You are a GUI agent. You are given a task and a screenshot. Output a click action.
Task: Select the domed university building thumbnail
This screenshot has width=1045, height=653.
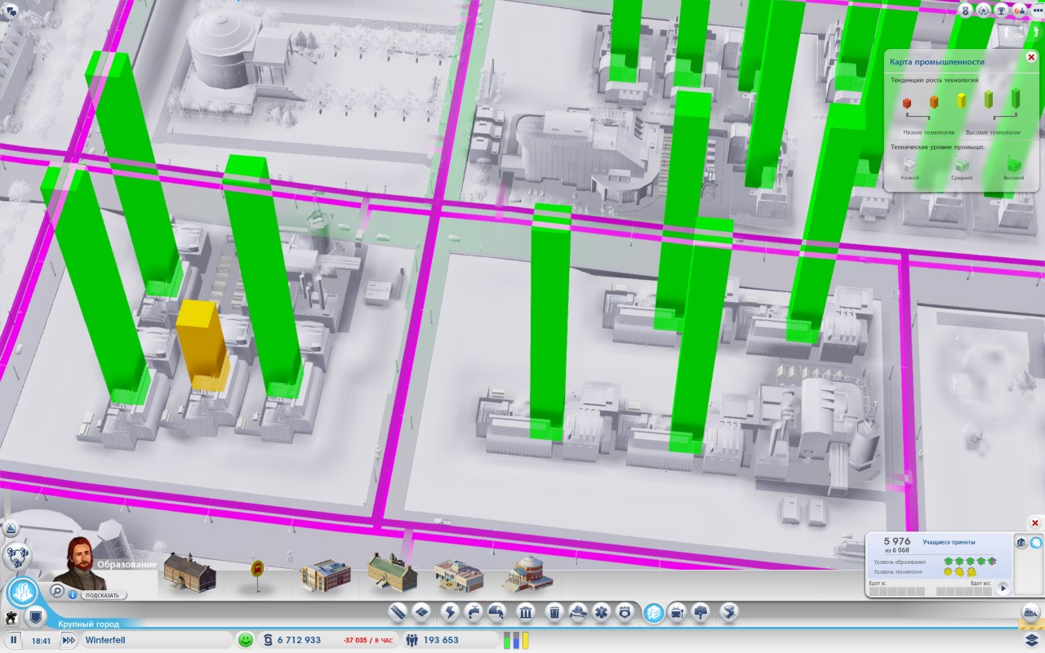pos(527,573)
